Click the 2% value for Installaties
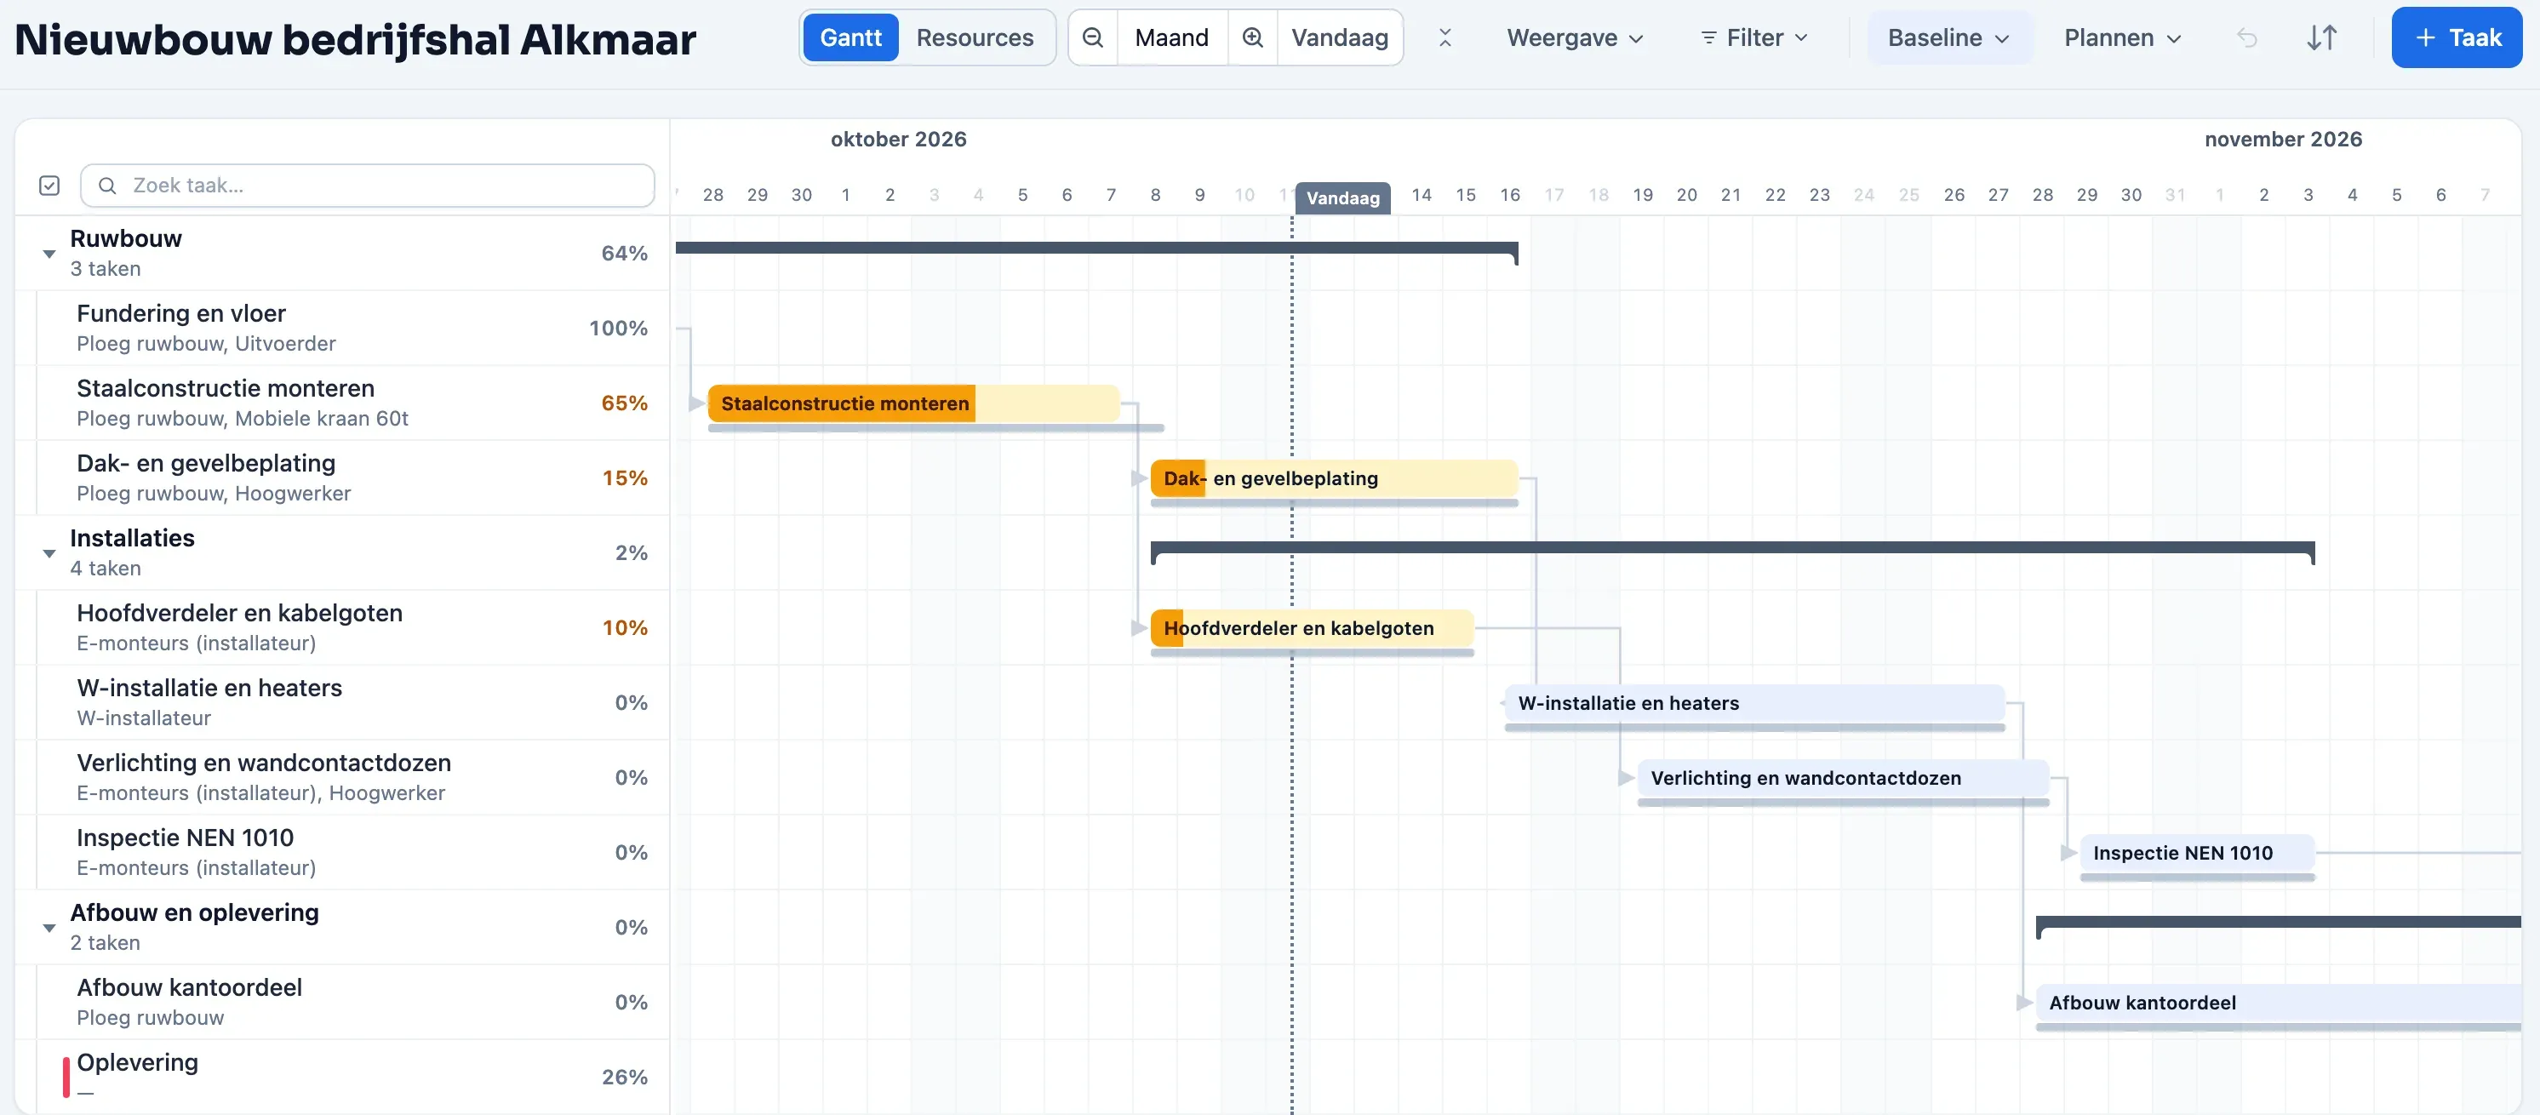The width and height of the screenshot is (2540, 1115). click(631, 553)
